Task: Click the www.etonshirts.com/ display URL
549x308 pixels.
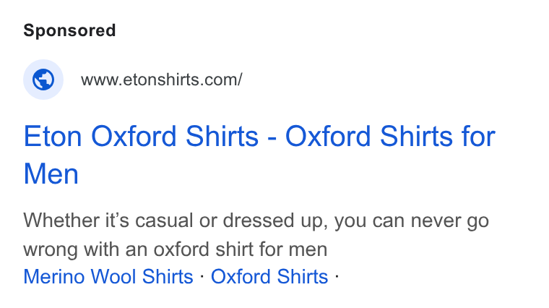Action: pyautogui.click(x=161, y=80)
